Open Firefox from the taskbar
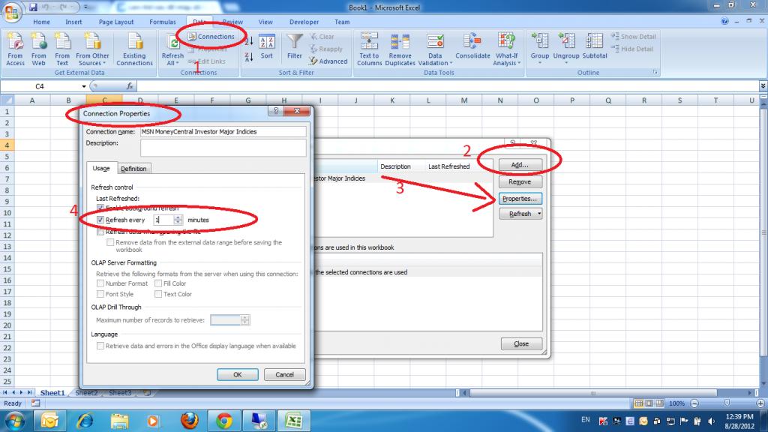This screenshot has width=768, height=432. coord(189,420)
